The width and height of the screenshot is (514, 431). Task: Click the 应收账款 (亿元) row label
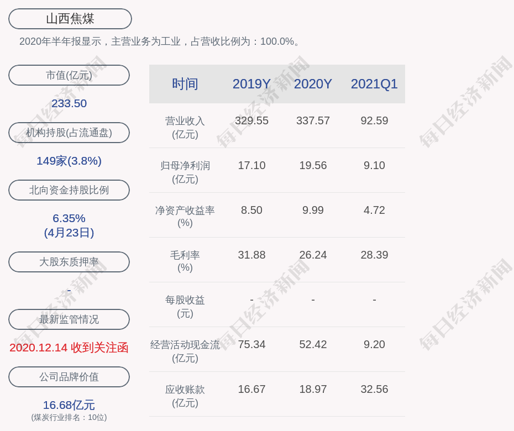tap(185, 396)
